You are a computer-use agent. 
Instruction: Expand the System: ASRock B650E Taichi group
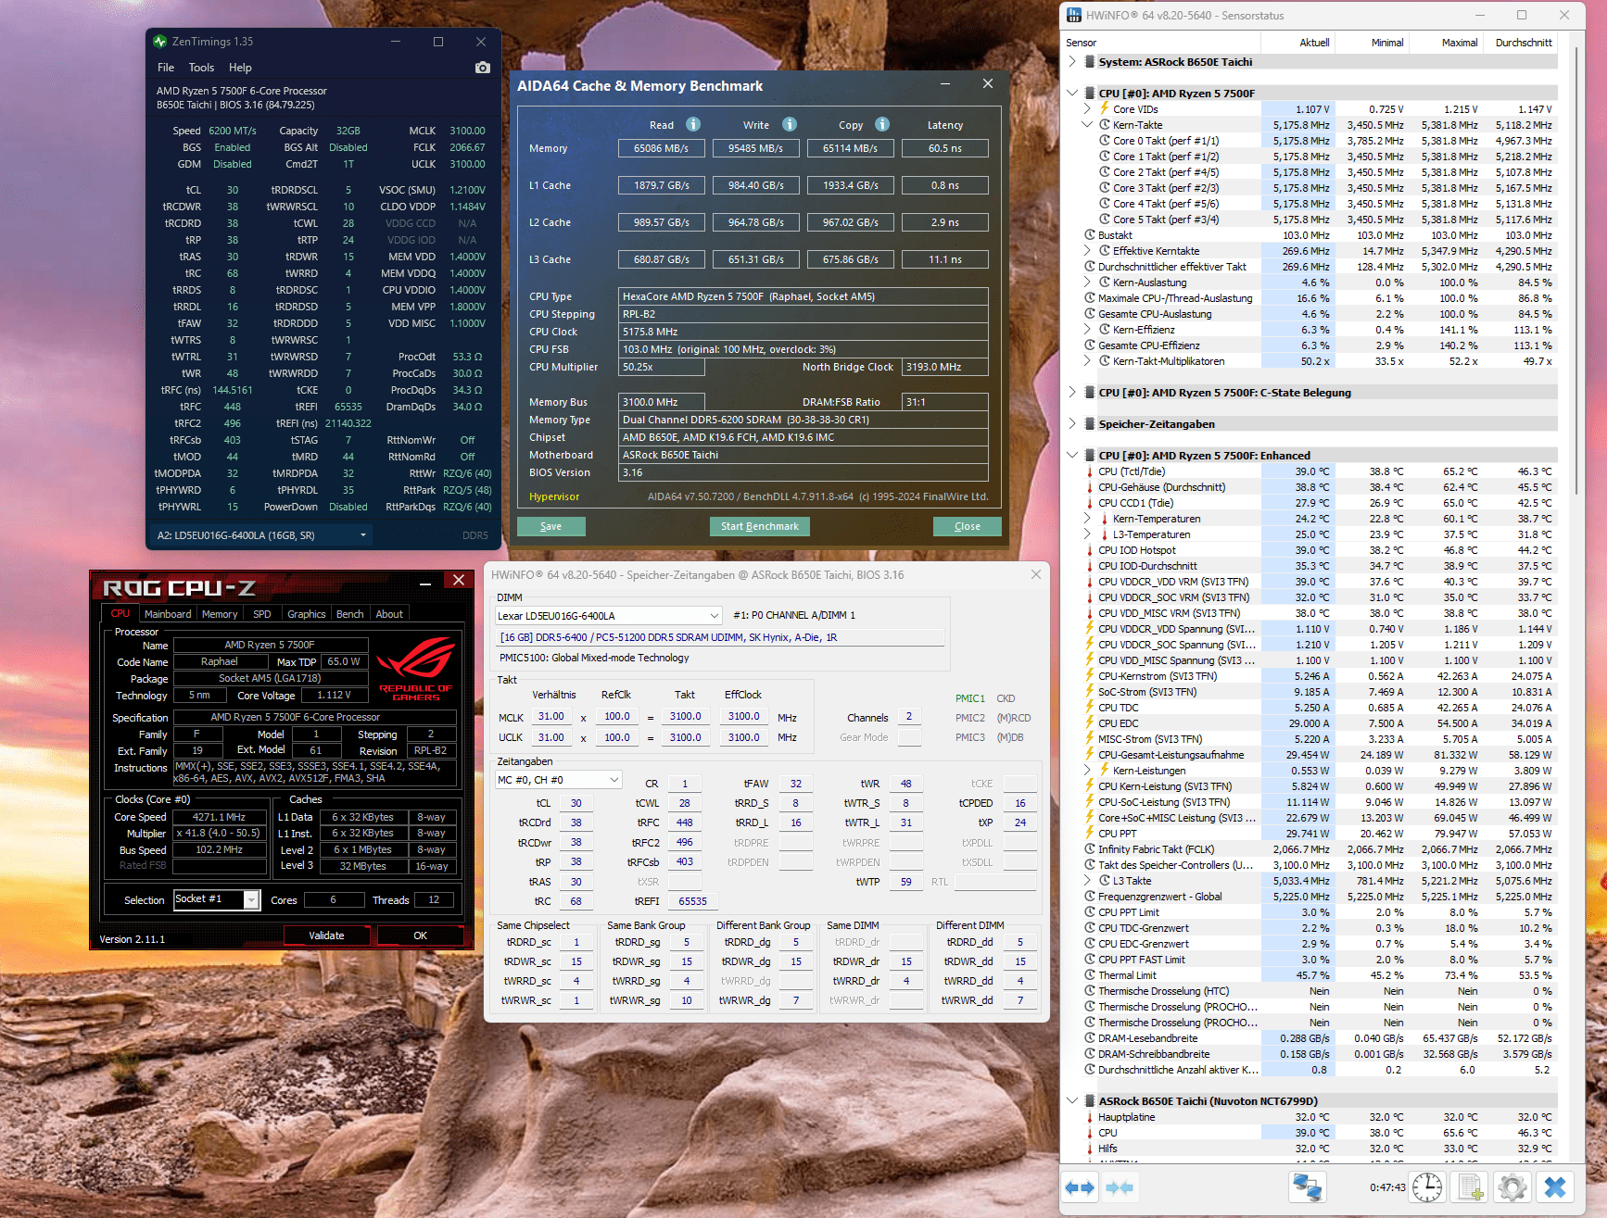(x=1072, y=62)
